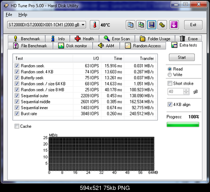Click the 40°C temperature reading
The width and height of the screenshot is (210, 192).
(x=105, y=25)
